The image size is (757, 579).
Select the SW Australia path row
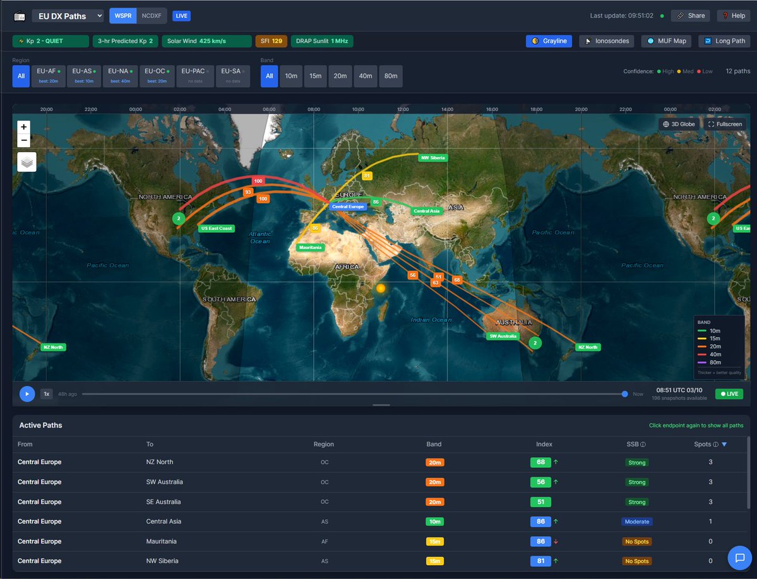click(x=380, y=482)
